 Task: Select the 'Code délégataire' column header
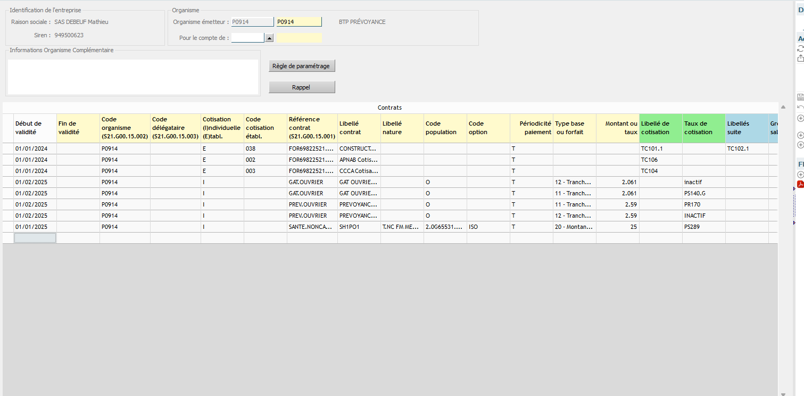pyautogui.click(x=175, y=128)
